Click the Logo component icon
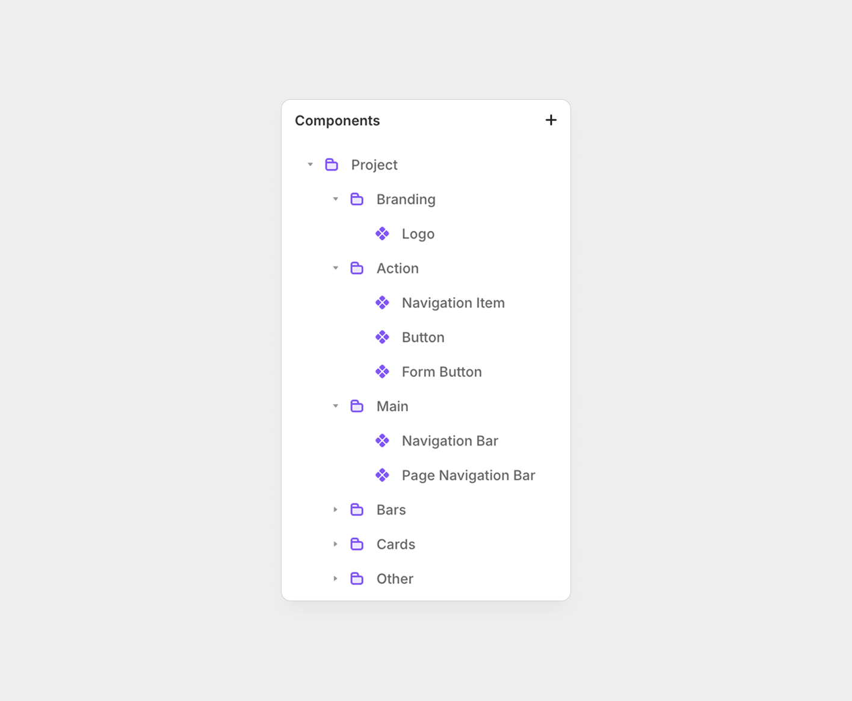 [382, 234]
